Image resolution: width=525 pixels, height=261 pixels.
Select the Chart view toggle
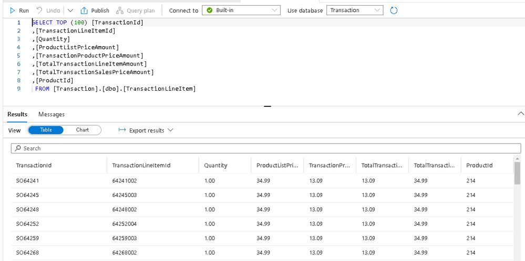point(83,130)
